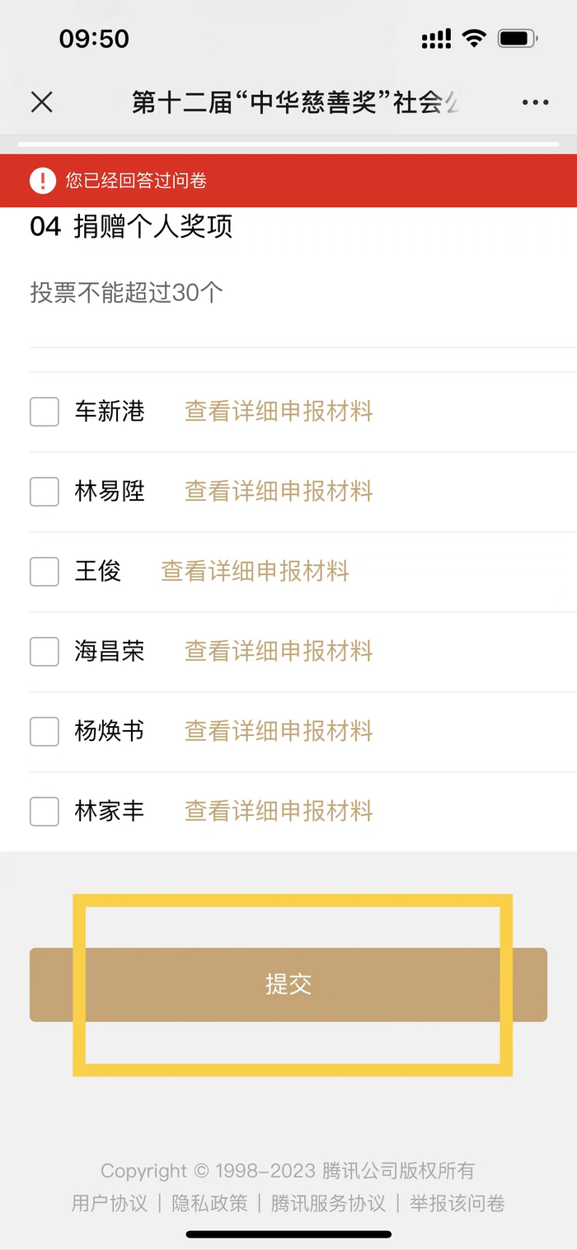
Task: Toggle the 林家丰 checkbox
Action: coord(45,811)
